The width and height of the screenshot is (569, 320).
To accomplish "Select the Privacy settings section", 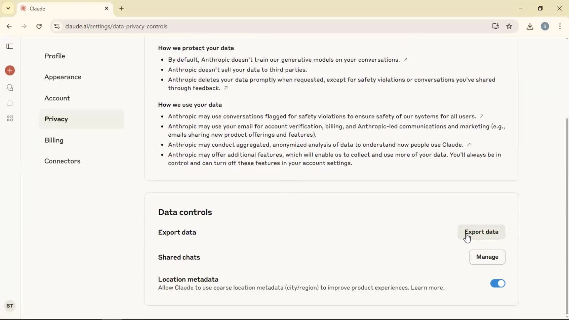I will (81, 119).
